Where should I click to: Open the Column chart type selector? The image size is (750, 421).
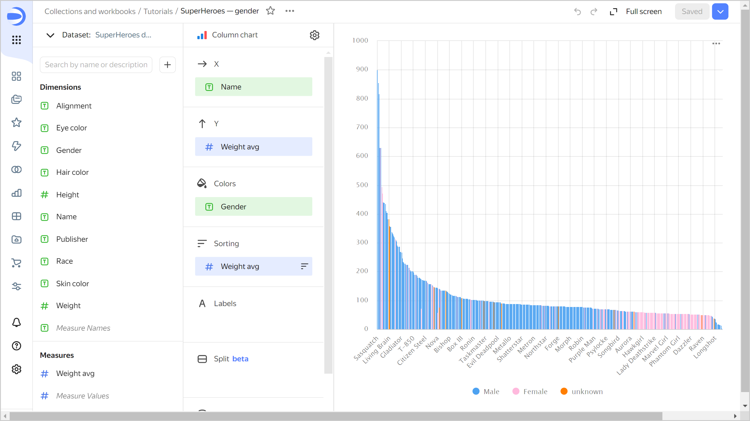(228, 35)
